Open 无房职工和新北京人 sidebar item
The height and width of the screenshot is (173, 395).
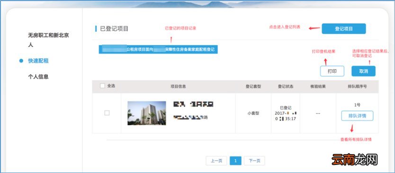48,40
